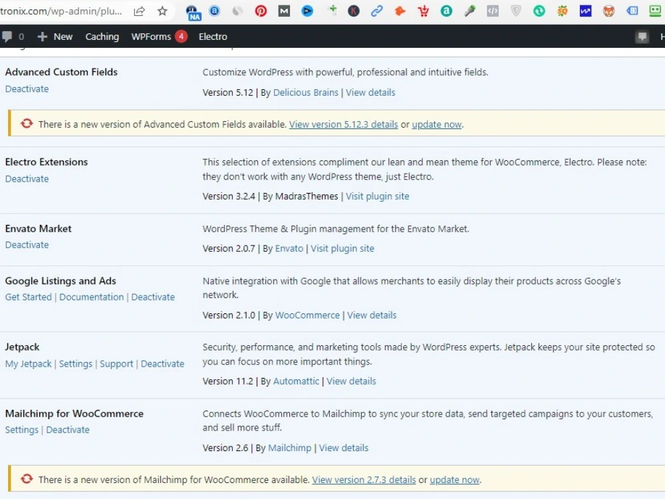The height and width of the screenshot is (499, 665).
Task: Click the gray shield extension icon
Action: 516,11
